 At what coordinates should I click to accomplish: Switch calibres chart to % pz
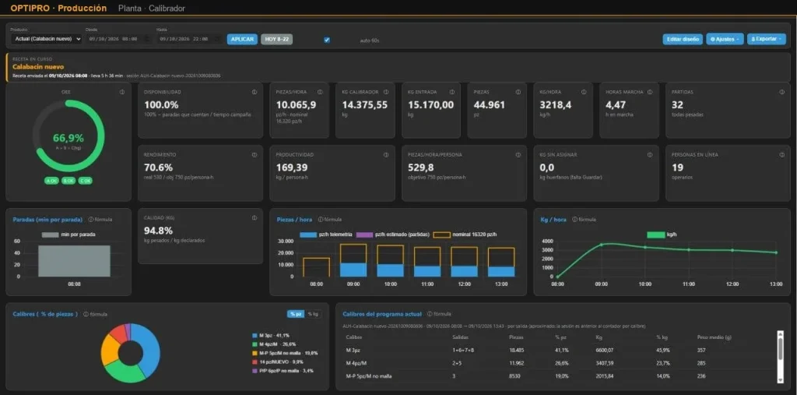click(296, 314)
